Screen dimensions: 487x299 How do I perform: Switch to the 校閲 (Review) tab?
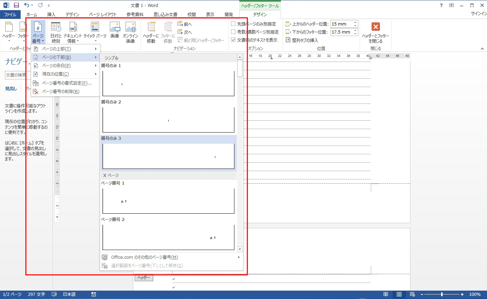pyautogui.click(x=192, y=15)
